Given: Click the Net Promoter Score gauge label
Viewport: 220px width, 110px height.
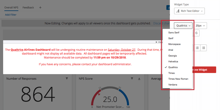Looking at the screenshot, I should point(110,107).
